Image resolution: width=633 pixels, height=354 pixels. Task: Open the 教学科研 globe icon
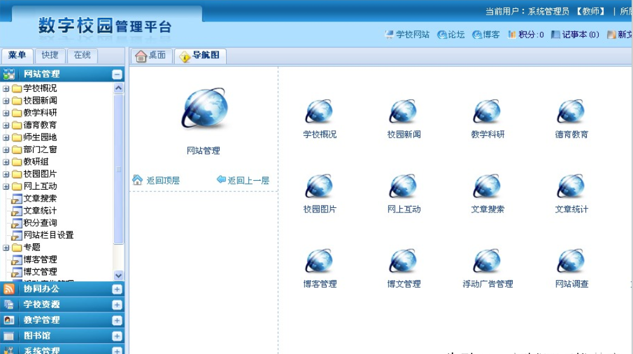click(x=487, y=111)
